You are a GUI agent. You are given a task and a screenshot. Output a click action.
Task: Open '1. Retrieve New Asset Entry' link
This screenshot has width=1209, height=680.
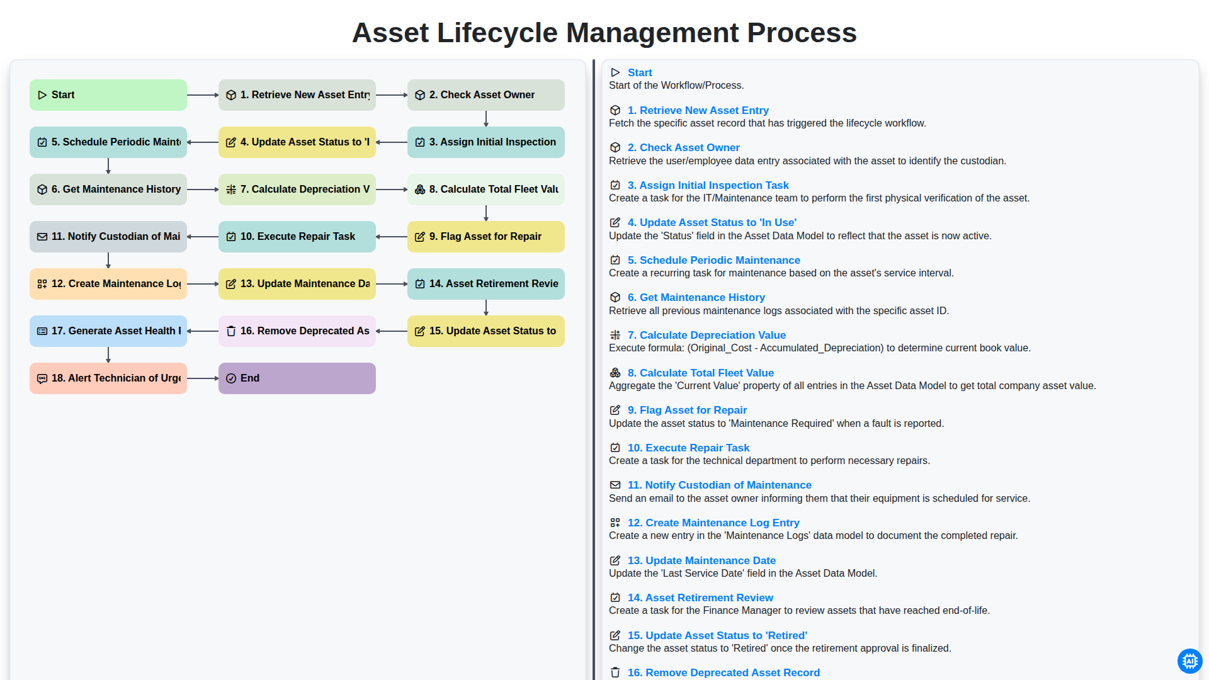698,110
